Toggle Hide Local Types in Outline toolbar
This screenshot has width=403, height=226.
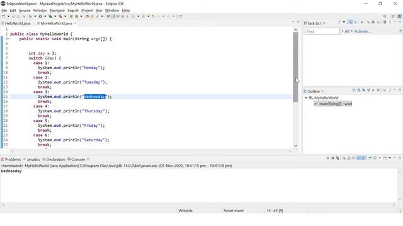coord(378,90)
